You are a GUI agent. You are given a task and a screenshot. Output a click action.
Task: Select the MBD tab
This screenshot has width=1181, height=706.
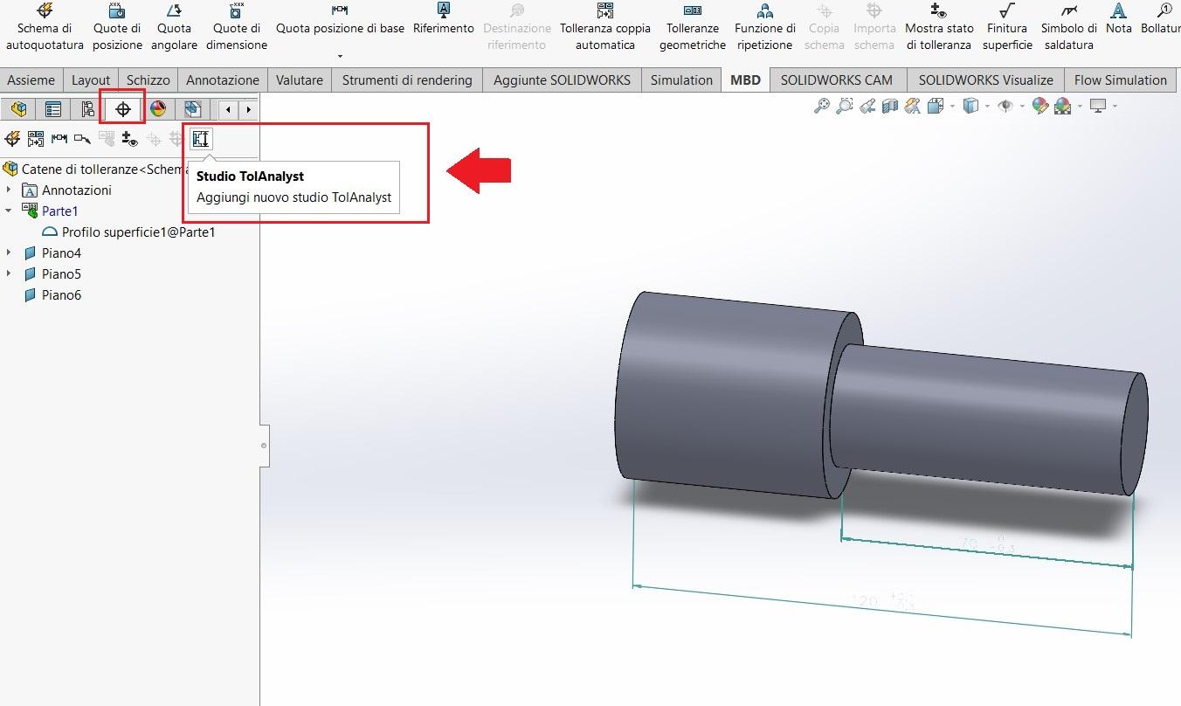pyautogui.click(x=745, y=80)
